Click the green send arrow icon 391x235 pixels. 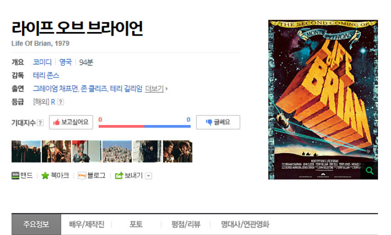point(119,176)
